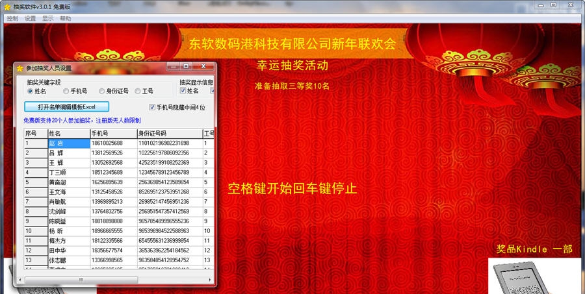Select the name cell 张志鹏
The image size is (585, 294).
69,260
